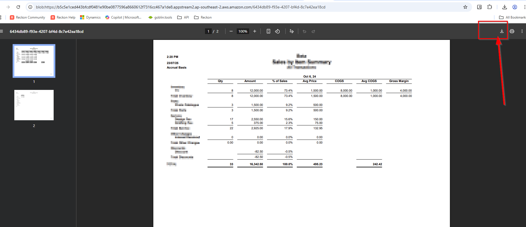Click the total quantity '33'
The image size is (526, 227).
tap(231, 164)
